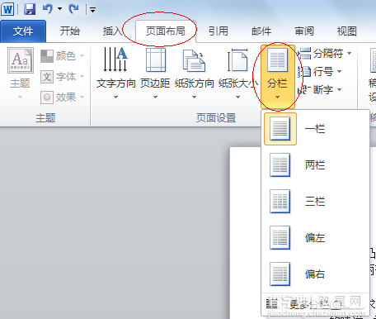
Task: Click the 两栏 two-column thumbnail icon
Action: click(280, 165)
